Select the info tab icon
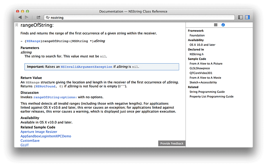 pos(223,25)
